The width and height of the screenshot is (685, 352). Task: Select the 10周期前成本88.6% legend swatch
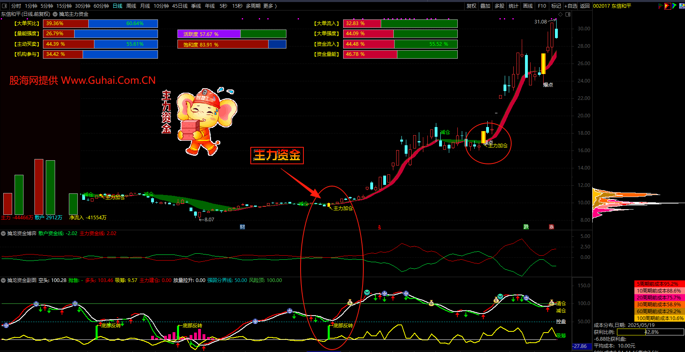click(x=659, y=291)
